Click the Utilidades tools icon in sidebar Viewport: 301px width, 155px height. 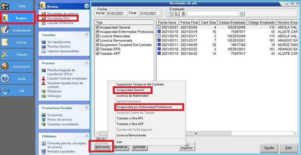(x=6, y=54)
